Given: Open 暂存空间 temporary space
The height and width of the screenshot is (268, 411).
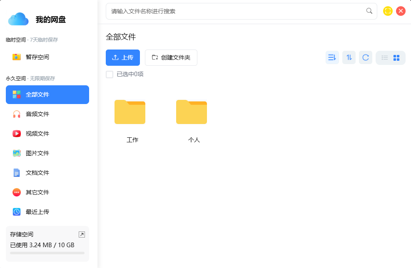Looking at the screenshot, I should 37,57.
